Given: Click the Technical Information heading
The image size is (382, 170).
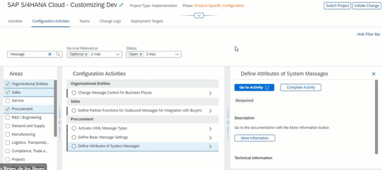Looking at the screenshot, I should pos(253,158).
